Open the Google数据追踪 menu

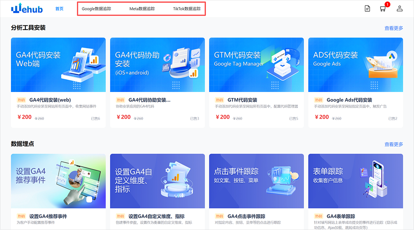[96, 8]
